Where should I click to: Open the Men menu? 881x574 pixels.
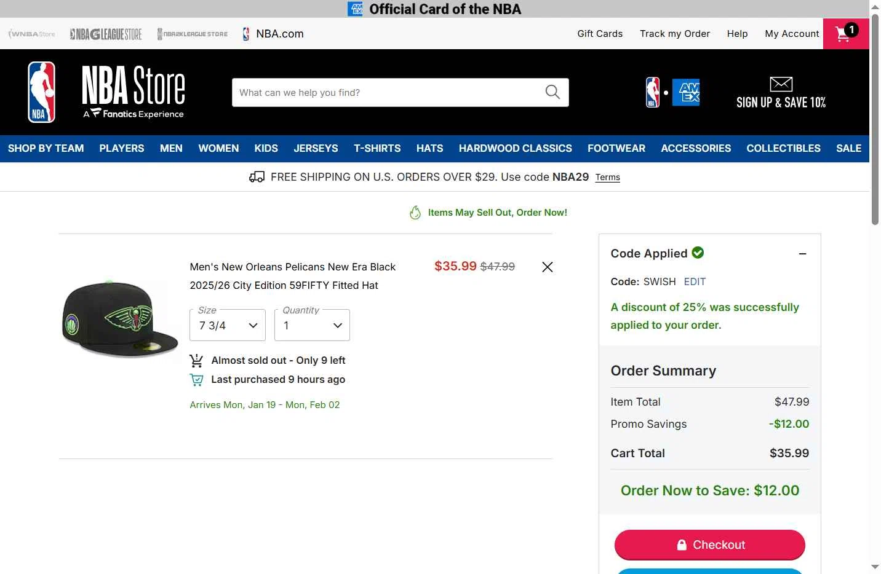[x=171, y=148]
